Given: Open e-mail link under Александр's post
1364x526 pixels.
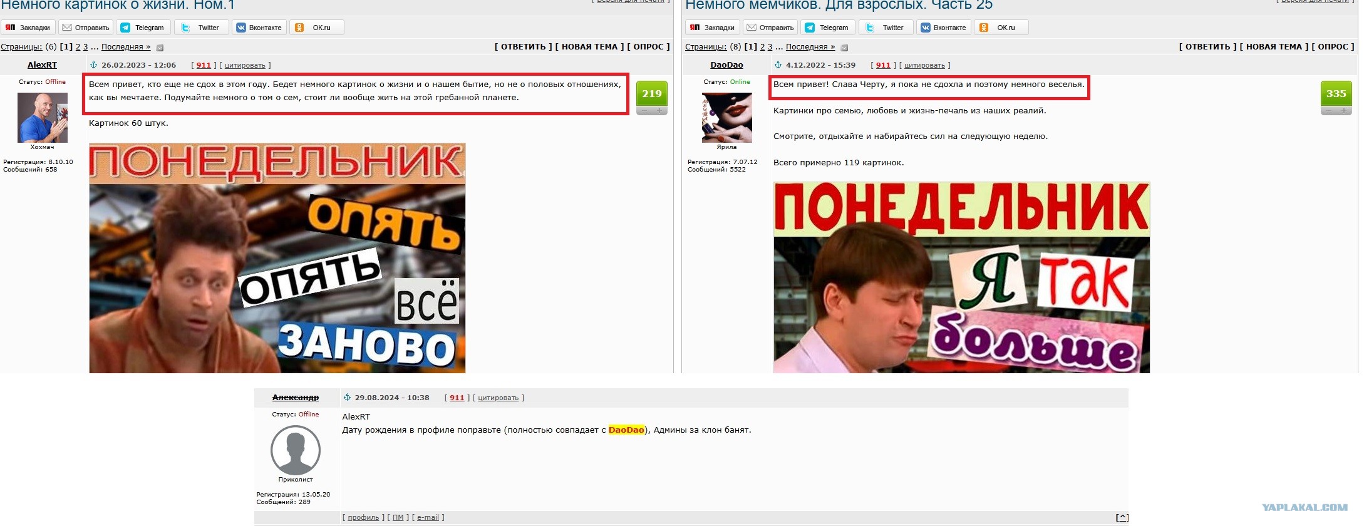Looking at the screenshot, I should point(428,517).
